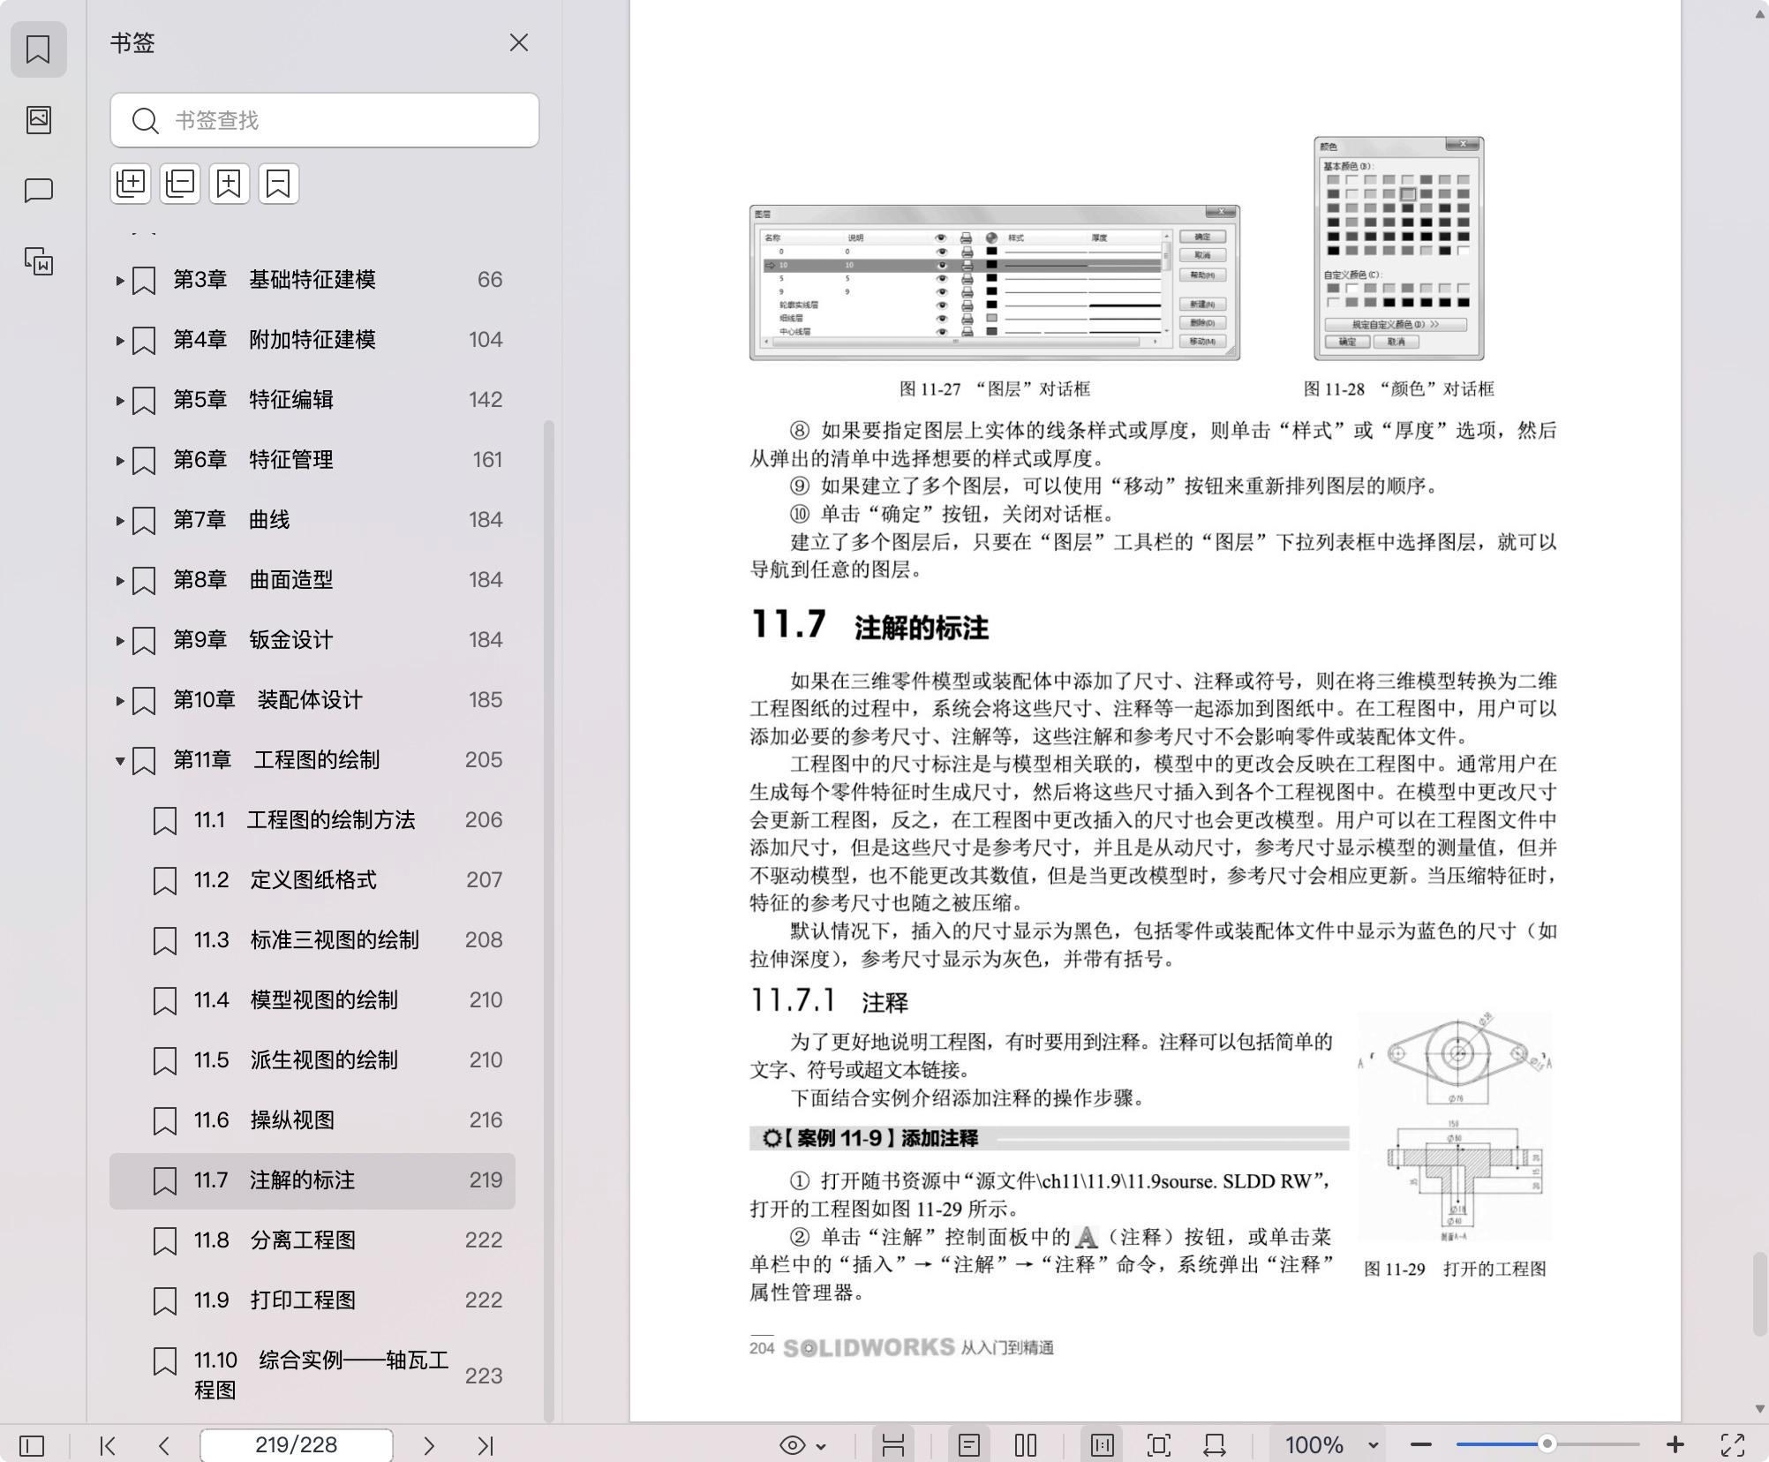Image resolution: width=1769 pixels, height=1462 pixels.
Task: Click the 图 11-29 drawing figure
Action: click(x=1455, y=1127)
